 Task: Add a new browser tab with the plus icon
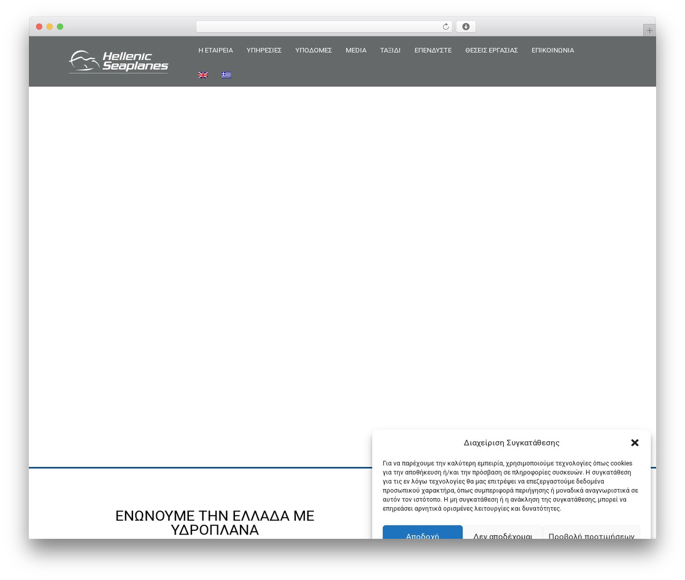[649, 30]
